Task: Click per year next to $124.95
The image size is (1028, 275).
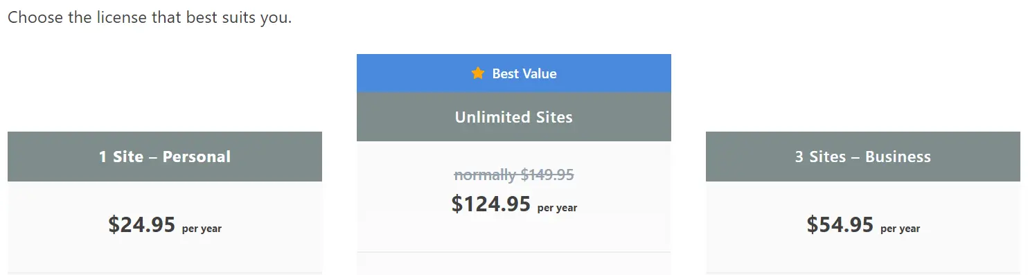Action: coord(557,208)
